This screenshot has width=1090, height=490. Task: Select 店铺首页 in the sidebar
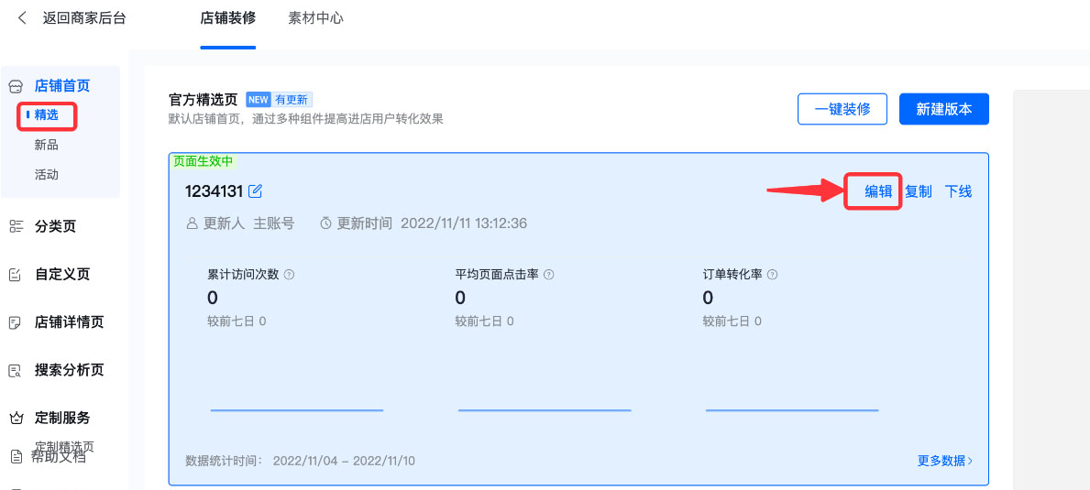(x=62, y=86)
